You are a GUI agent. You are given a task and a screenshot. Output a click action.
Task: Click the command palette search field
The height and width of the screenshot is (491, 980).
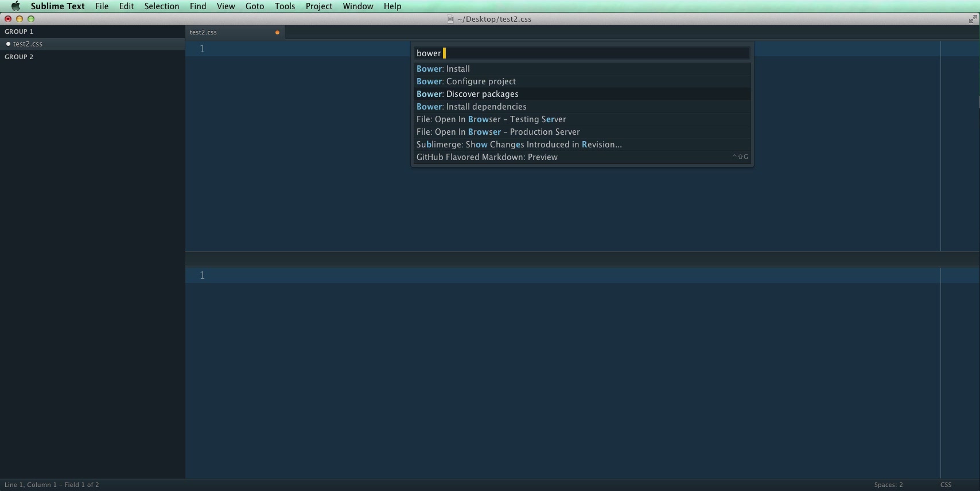[x=582, y=53]
